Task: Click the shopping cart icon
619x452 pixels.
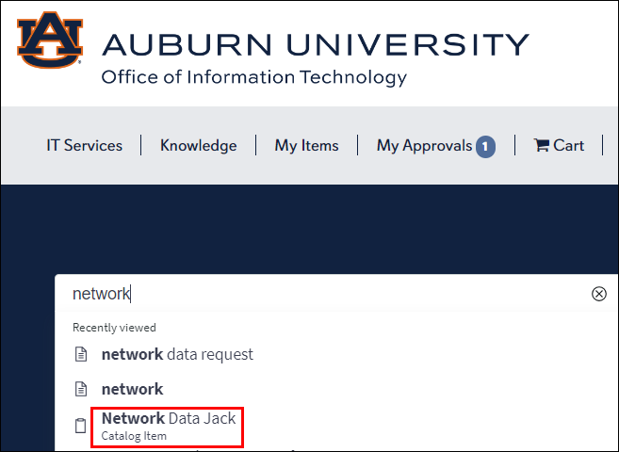Action: click(541, 145)
